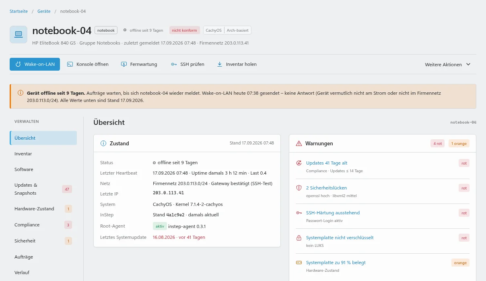Click the notebook-04 breadcrumb text
This screenshot has height=281, width=486.
[x=73, y=11]
